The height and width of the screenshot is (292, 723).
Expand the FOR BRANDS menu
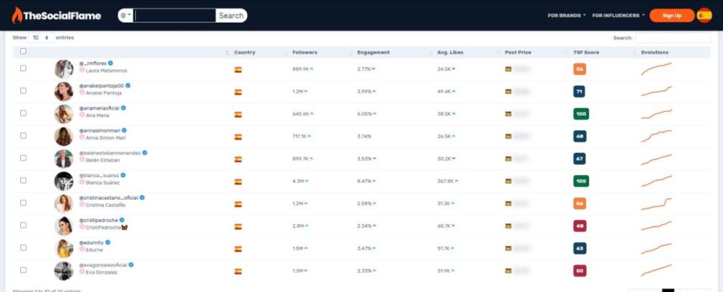[567, 15]
